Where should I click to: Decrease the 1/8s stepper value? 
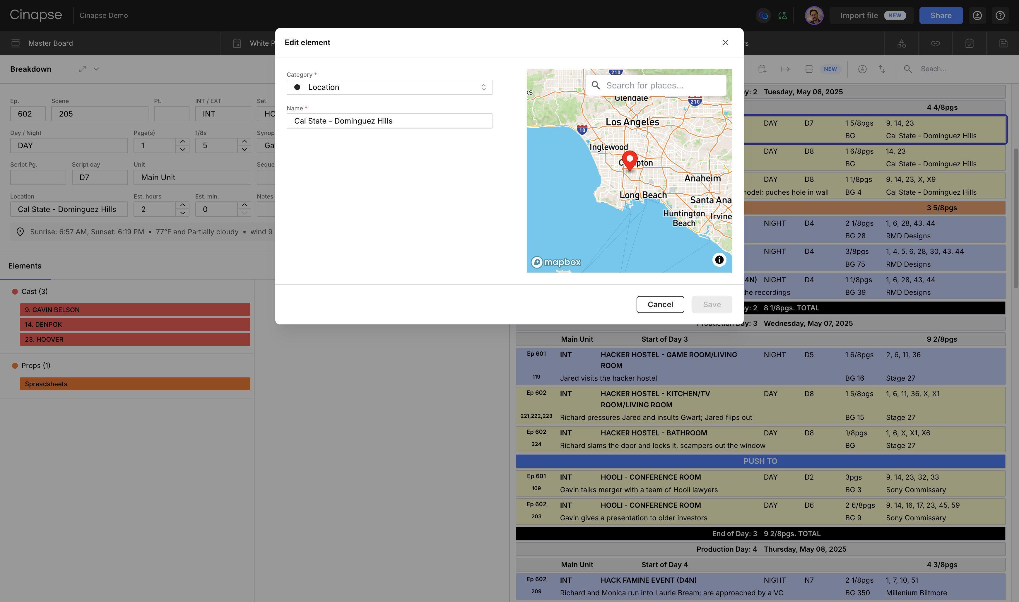point(244,150)
